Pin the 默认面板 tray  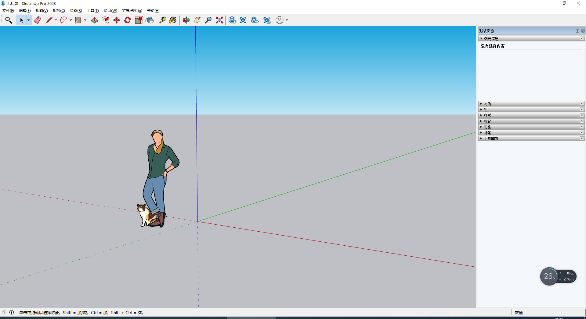click(577, 31)
